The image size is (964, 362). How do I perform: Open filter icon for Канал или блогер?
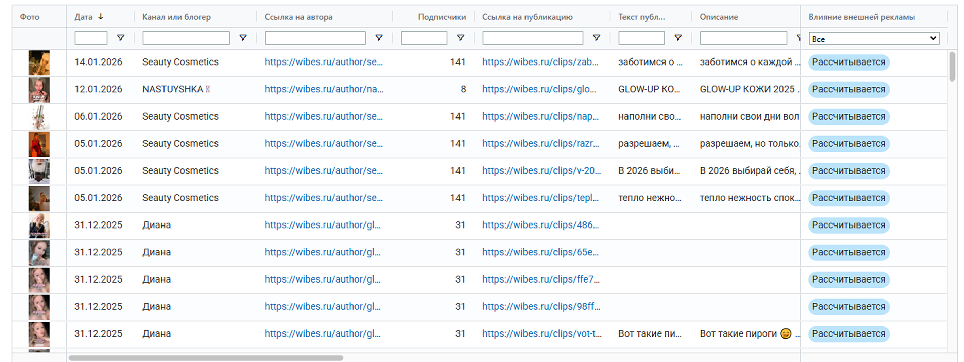coord(243,38)
